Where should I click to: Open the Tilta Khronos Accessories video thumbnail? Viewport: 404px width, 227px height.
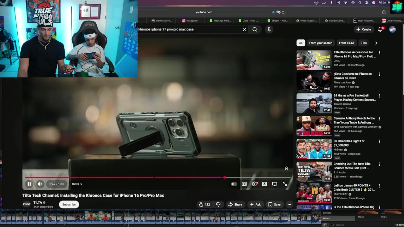click(x=314, y=60)
